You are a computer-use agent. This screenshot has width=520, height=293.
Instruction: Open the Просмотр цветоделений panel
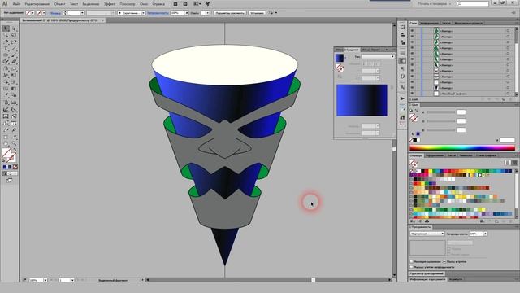pyautogui.click(x=426, y=273)
